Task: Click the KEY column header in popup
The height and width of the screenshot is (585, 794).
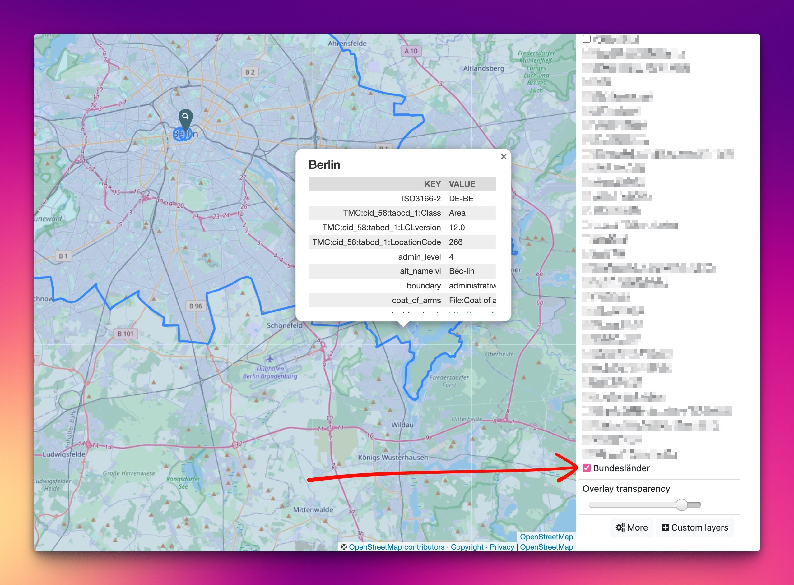Action: 432,184
